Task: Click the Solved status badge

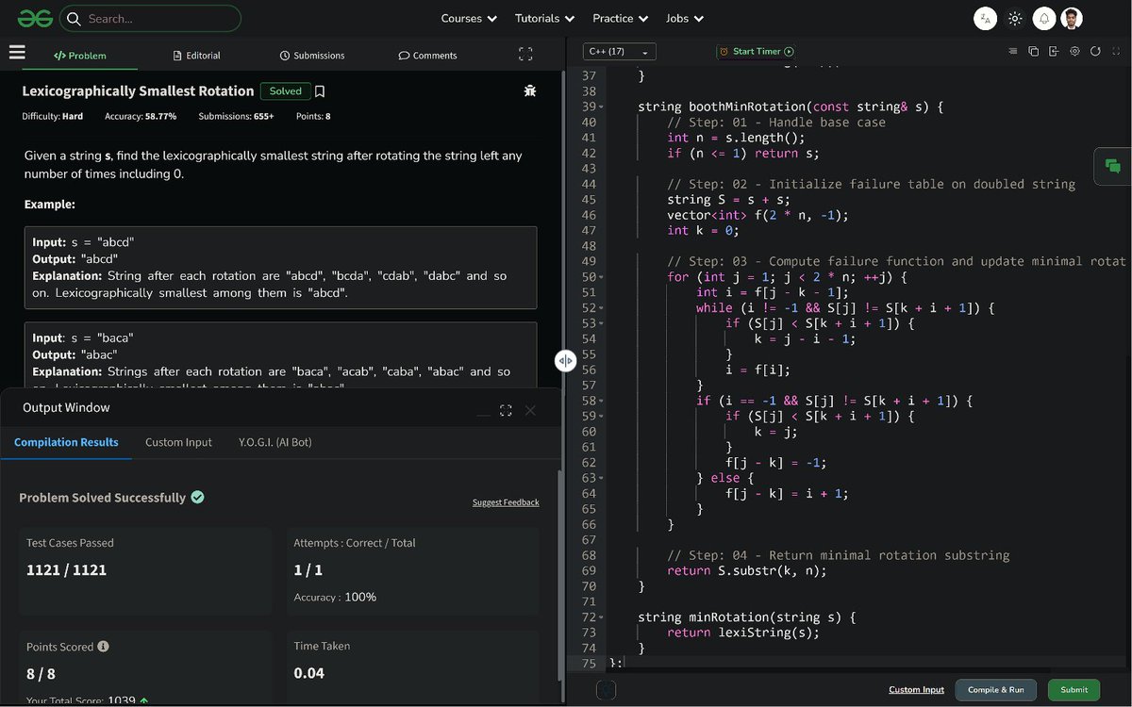Action: pos(285,91)
